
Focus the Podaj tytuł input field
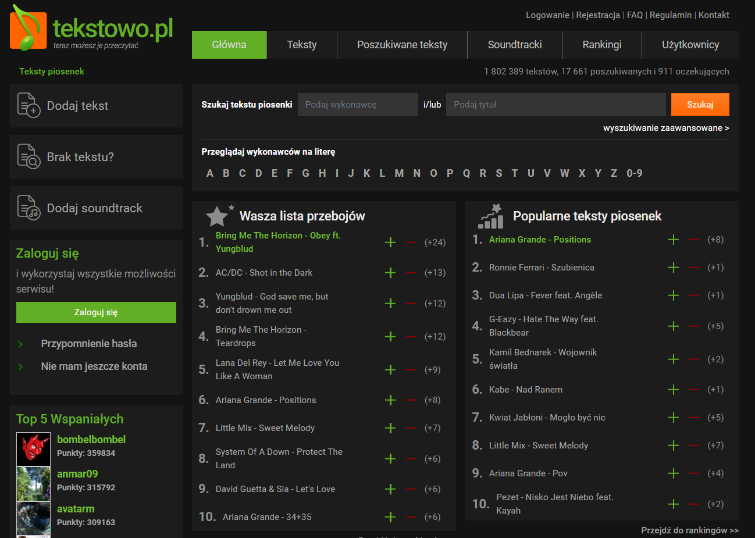pos(556,104)
